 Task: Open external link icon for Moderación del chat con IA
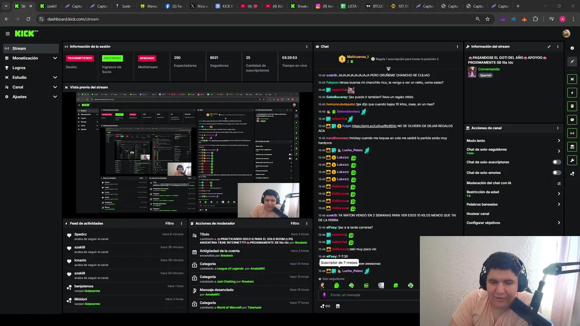(559, 183)
